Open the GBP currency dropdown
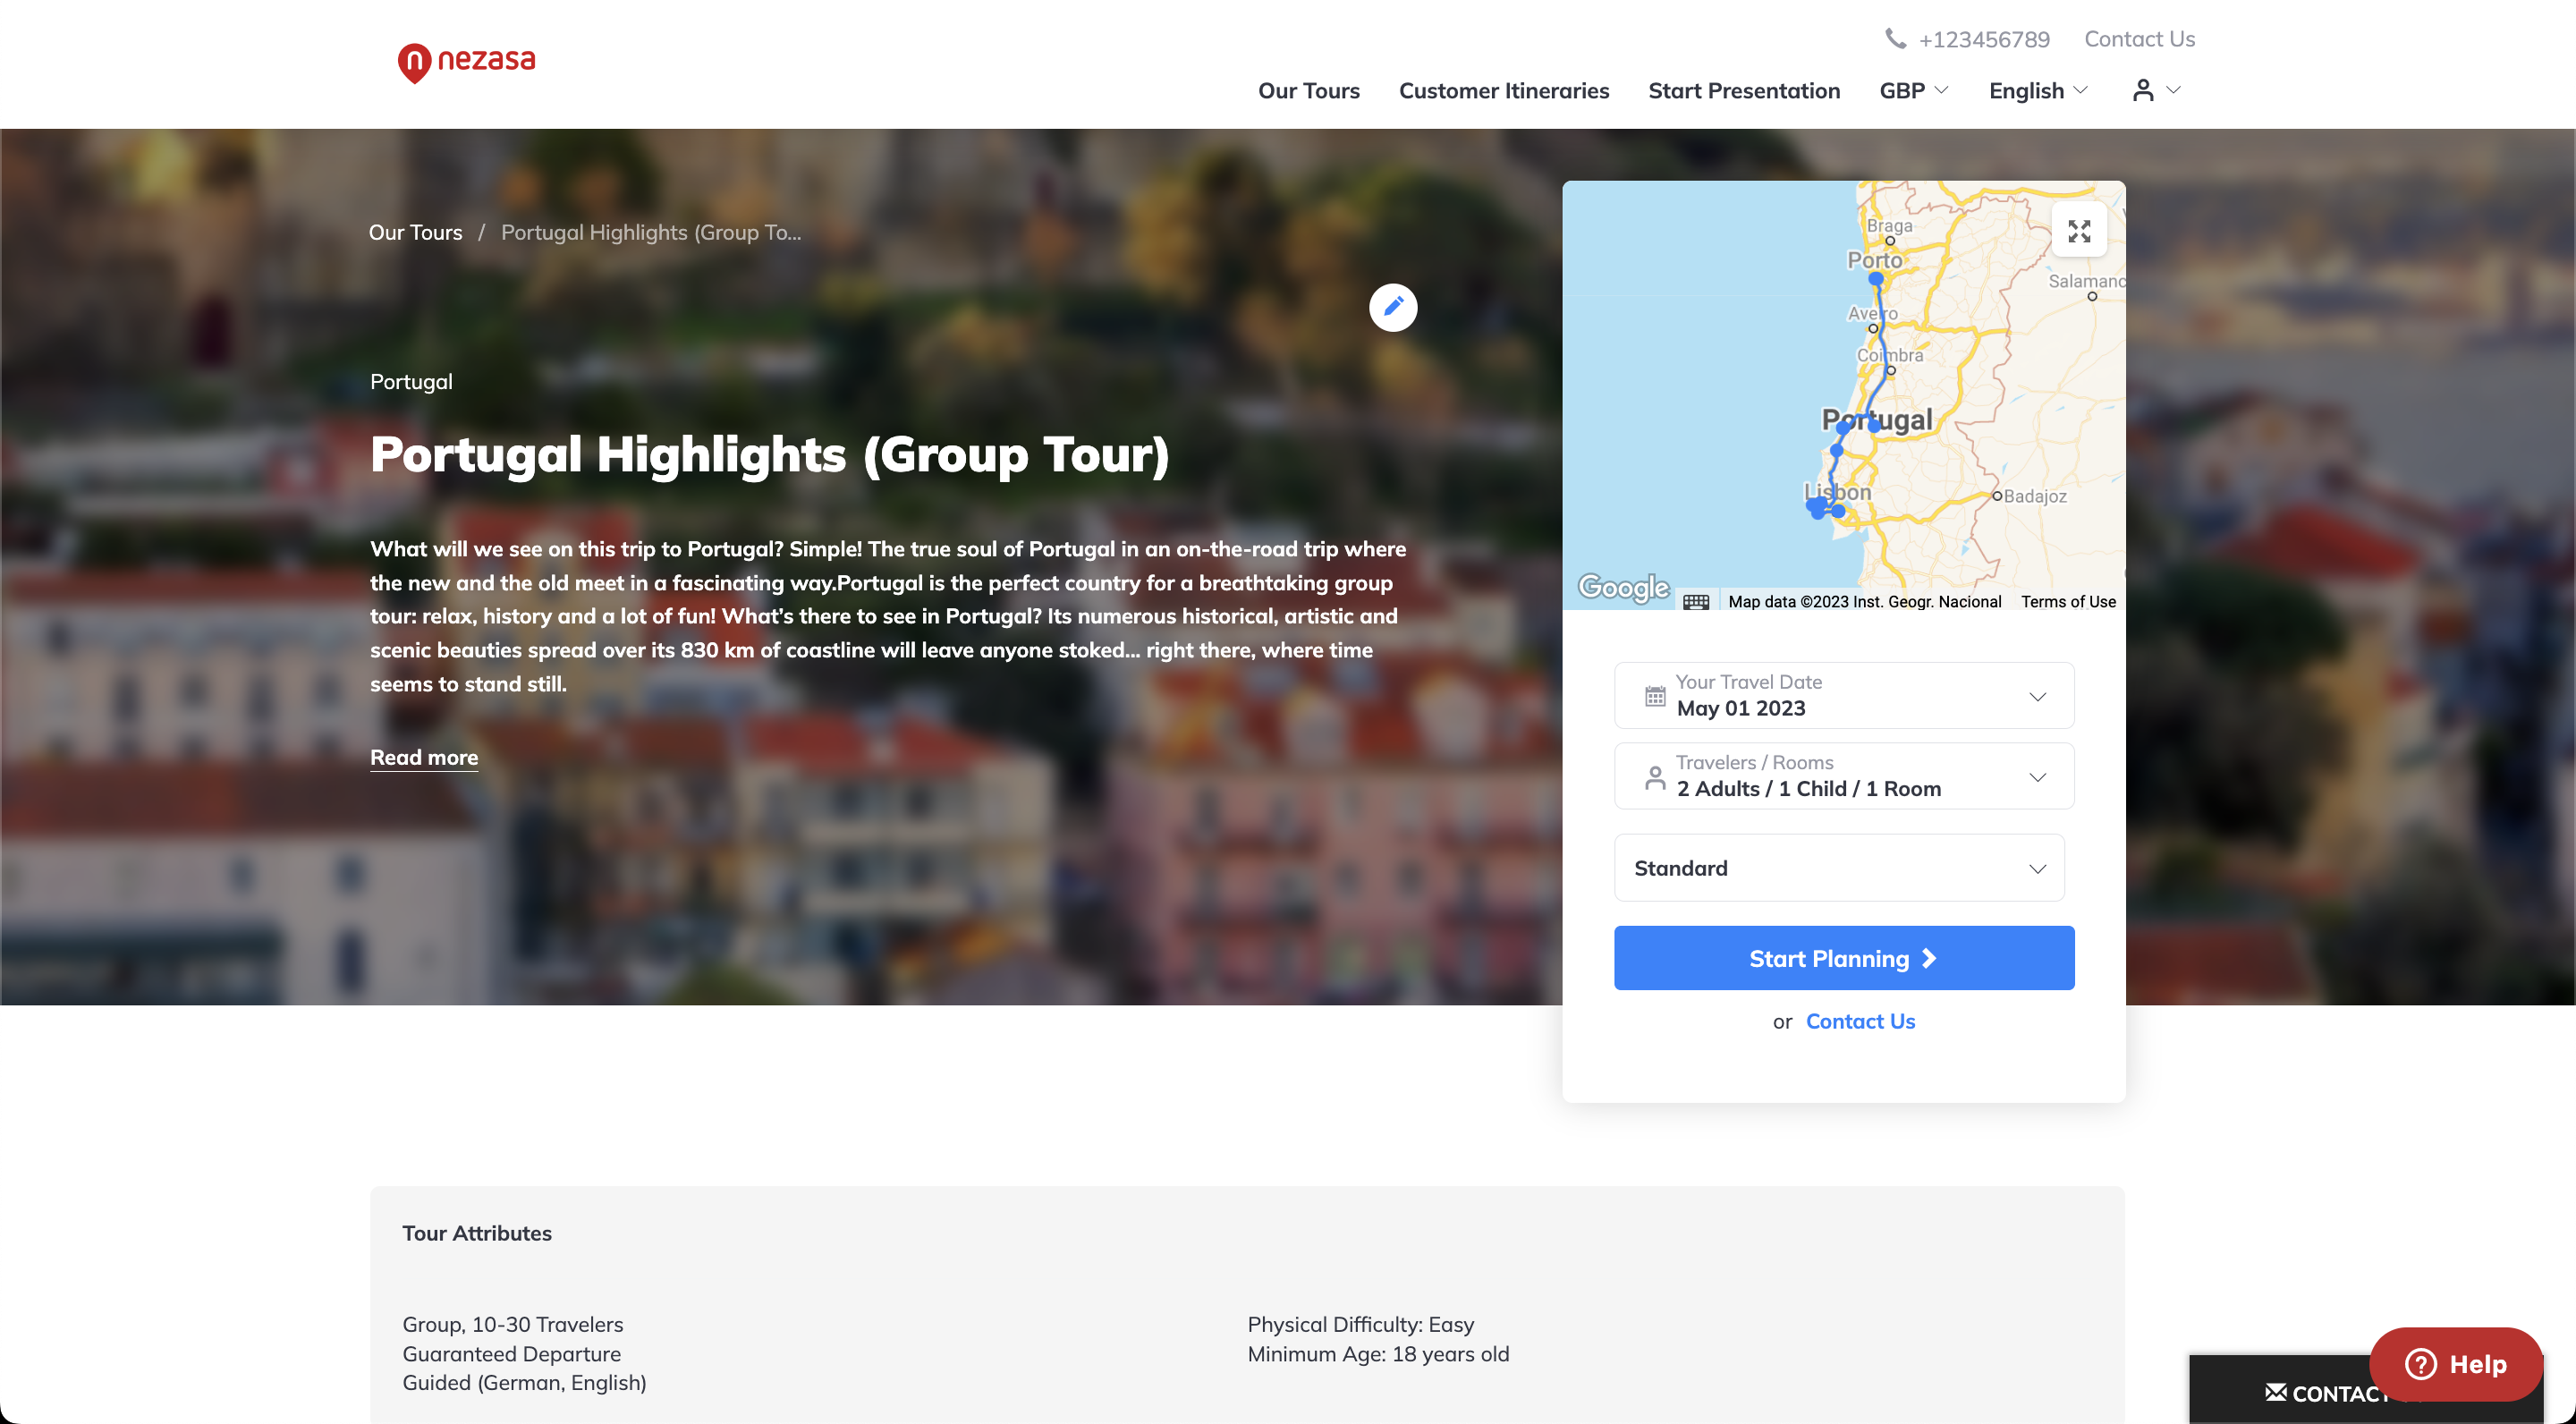Image resolution: width=2576 pixels, height=1424 pixels. click(1914, 90)
